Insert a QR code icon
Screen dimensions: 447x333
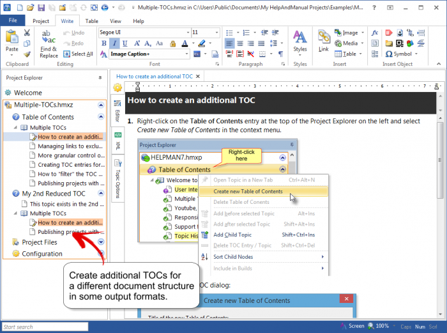(x=400, y=43)
